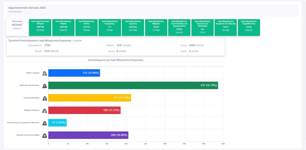The width and height of the screenshot is (306, 150).
Task: Click Μόρφου Νεόφυτος candidate portrait icon
Action: pyautogui.click(x=45, y=111)
